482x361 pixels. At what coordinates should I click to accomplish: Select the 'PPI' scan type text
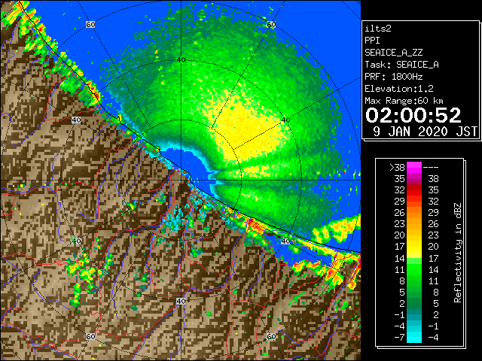click(372, 41)
